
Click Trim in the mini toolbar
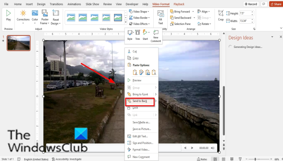click(137, 35)
